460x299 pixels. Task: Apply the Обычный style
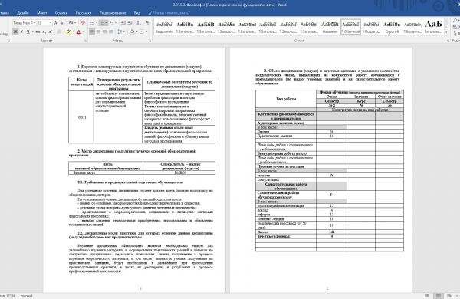tap(350, 27)
